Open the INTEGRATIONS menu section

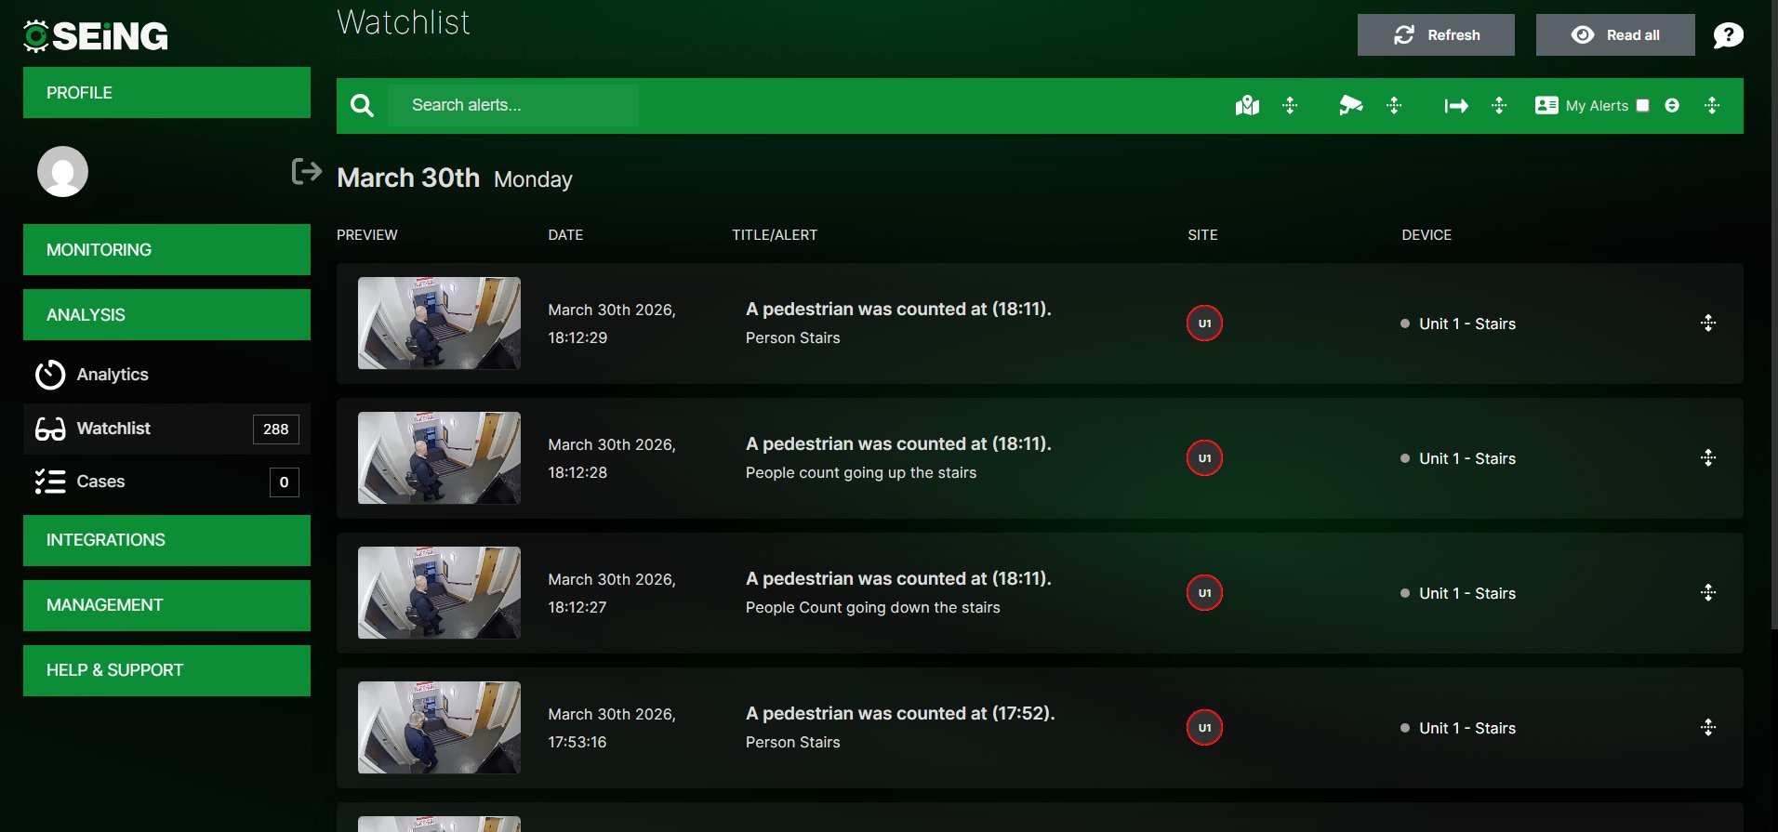tap(166, 541)
